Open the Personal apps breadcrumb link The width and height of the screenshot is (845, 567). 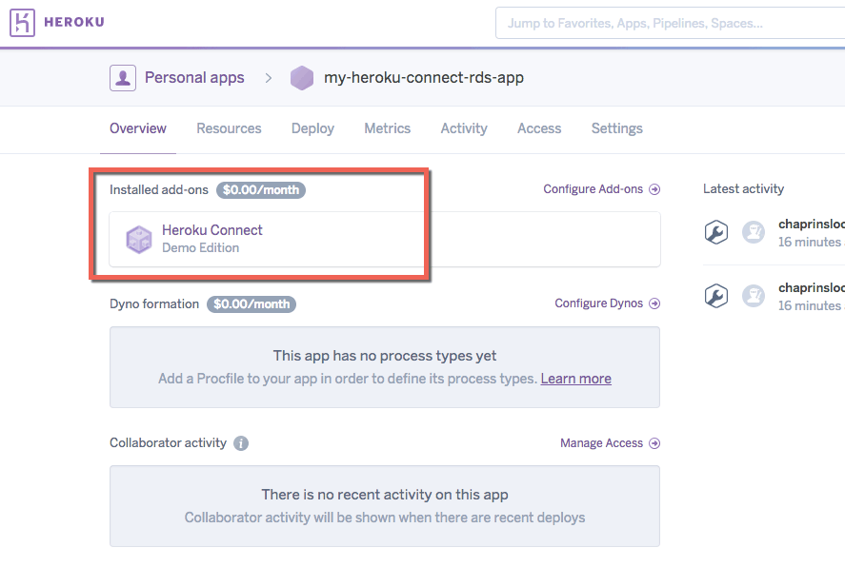point(194,77)
